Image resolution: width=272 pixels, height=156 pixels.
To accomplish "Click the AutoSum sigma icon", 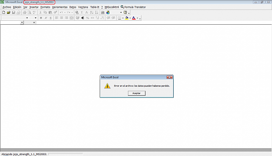I will tap(82, 13).
